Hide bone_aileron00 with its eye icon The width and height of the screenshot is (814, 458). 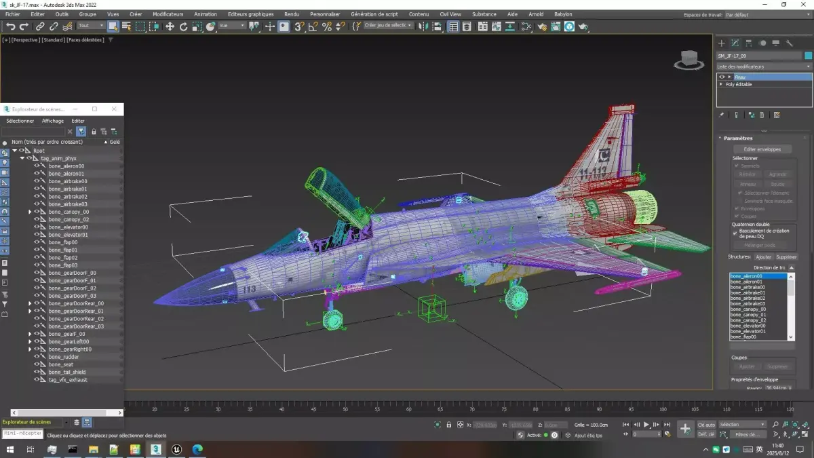point(37,166)
